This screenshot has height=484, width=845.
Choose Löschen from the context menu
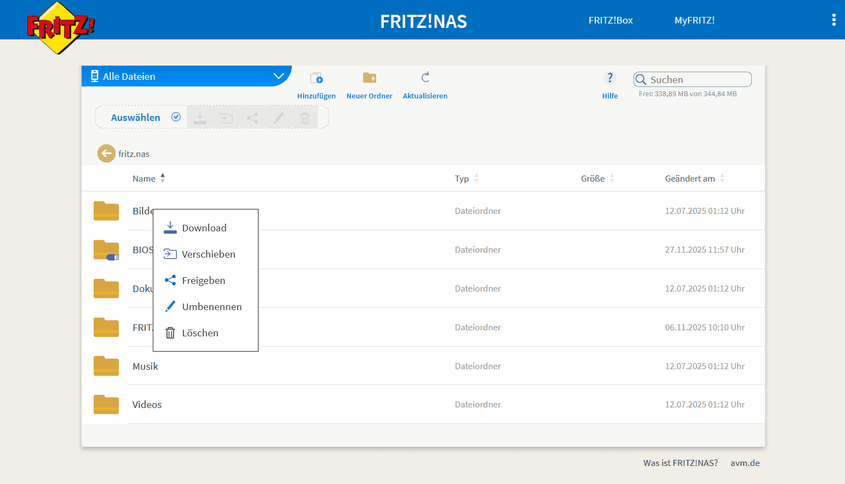(x=205, y=333)
